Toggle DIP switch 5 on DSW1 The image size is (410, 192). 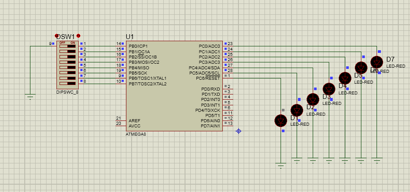67,67
